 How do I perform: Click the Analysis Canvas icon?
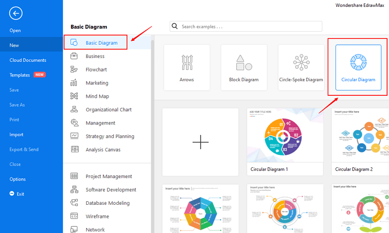75,149
